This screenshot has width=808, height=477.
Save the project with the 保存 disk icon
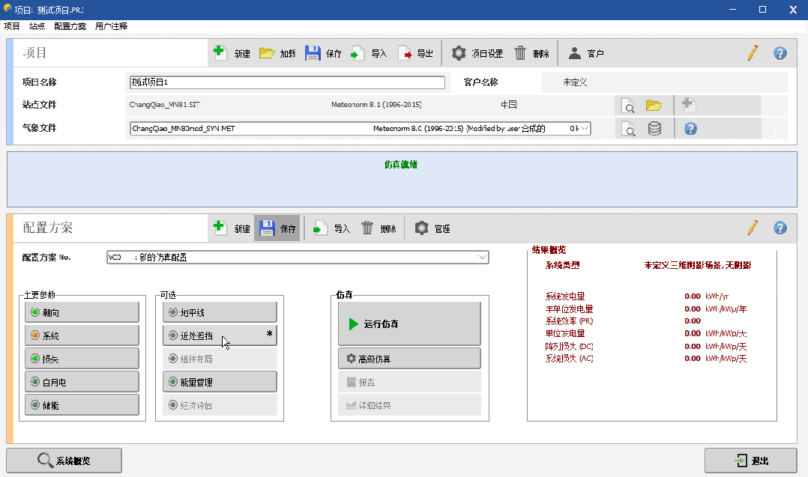coord(314,52)
